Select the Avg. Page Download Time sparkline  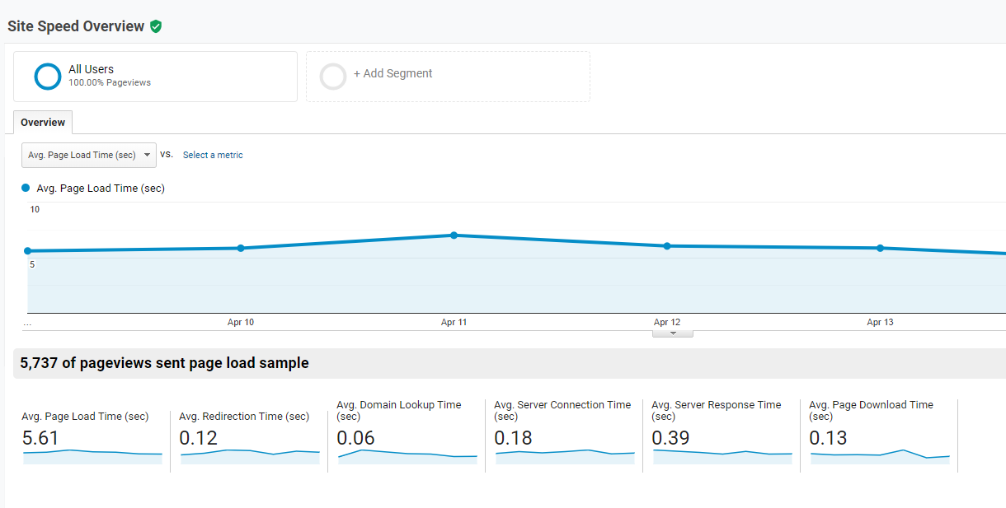coord(880,456)
